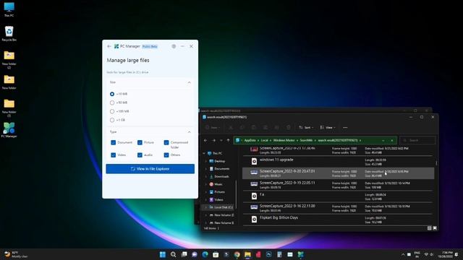
Task: Navigate forward in File Explorer
Action: click(214, 140)
